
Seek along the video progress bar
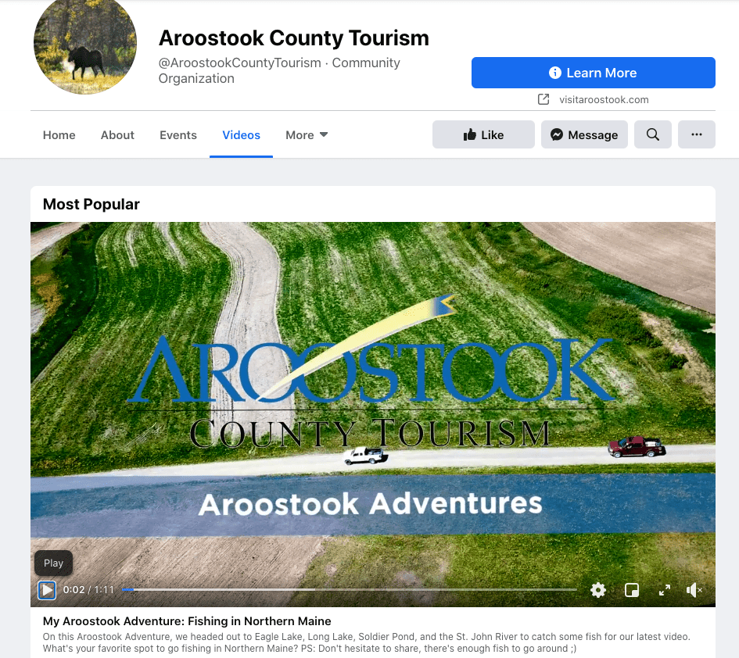(350, 590)
